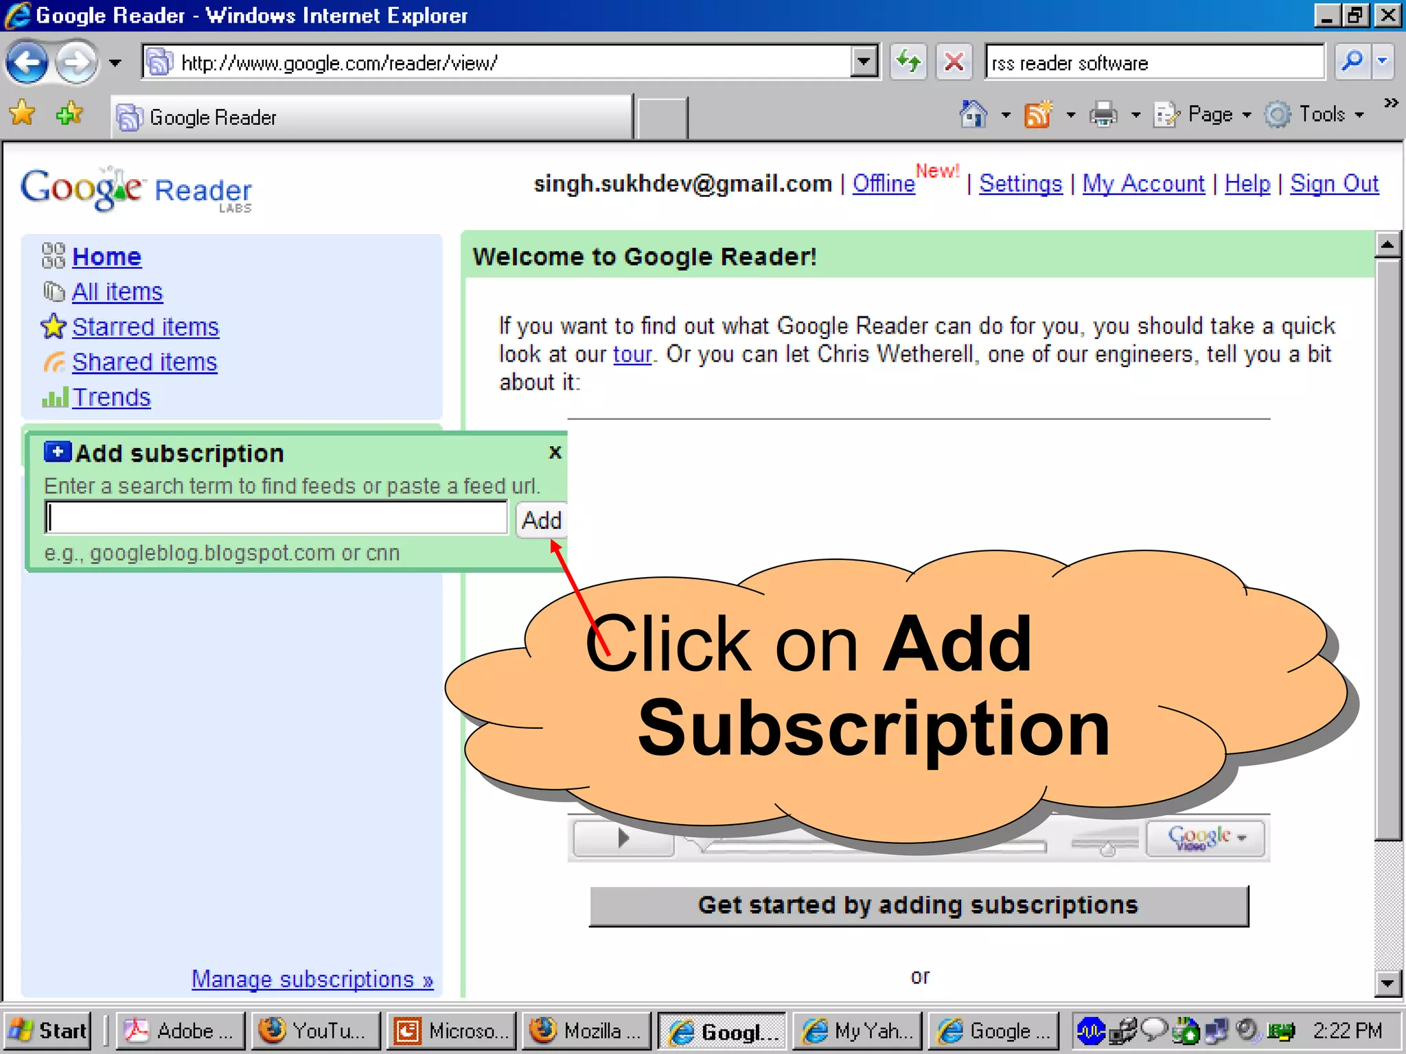Image resolution: width=1406 pixels, height=1054 pixels.
Task: Select the Google Reader browser tab
Action: (371, 117)
